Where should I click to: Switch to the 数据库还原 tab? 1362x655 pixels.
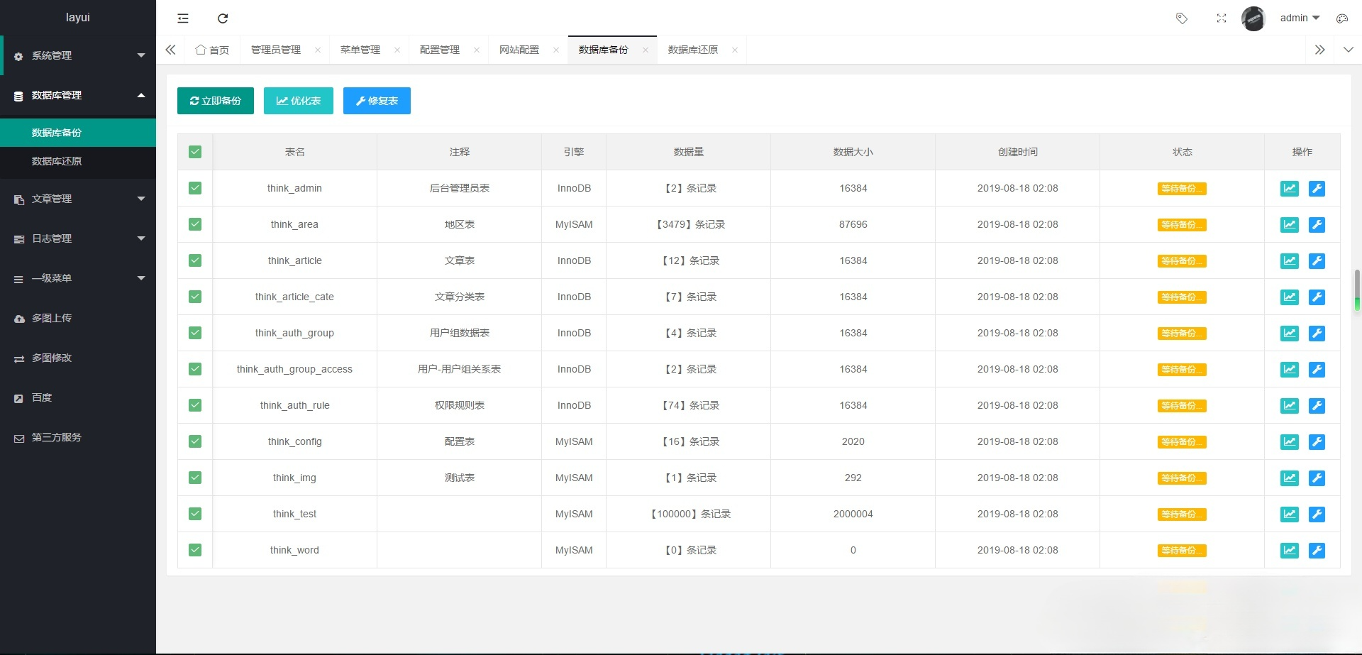(692, 50)
